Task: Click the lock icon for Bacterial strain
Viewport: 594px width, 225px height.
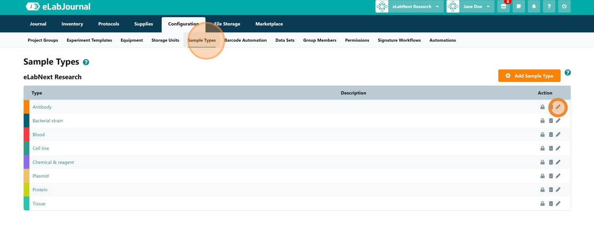Action: [x=542, y=121]
